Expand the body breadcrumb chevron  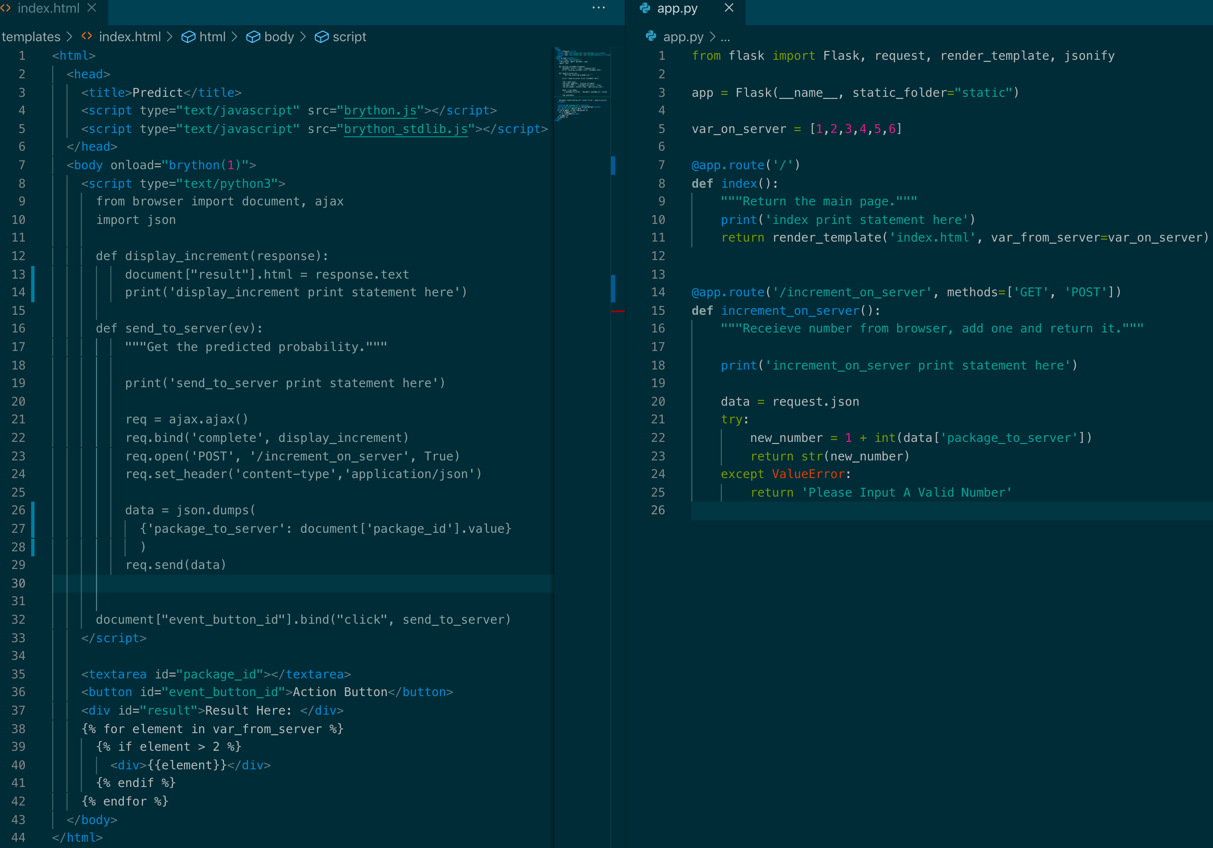303,37
